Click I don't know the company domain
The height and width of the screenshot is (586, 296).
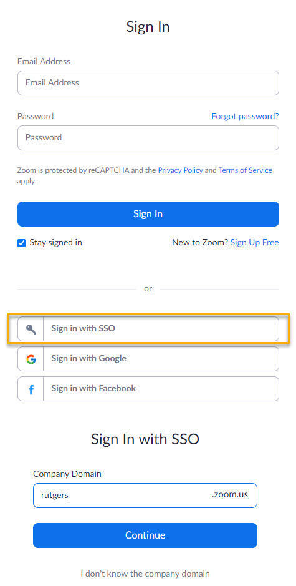click(145, 574)
